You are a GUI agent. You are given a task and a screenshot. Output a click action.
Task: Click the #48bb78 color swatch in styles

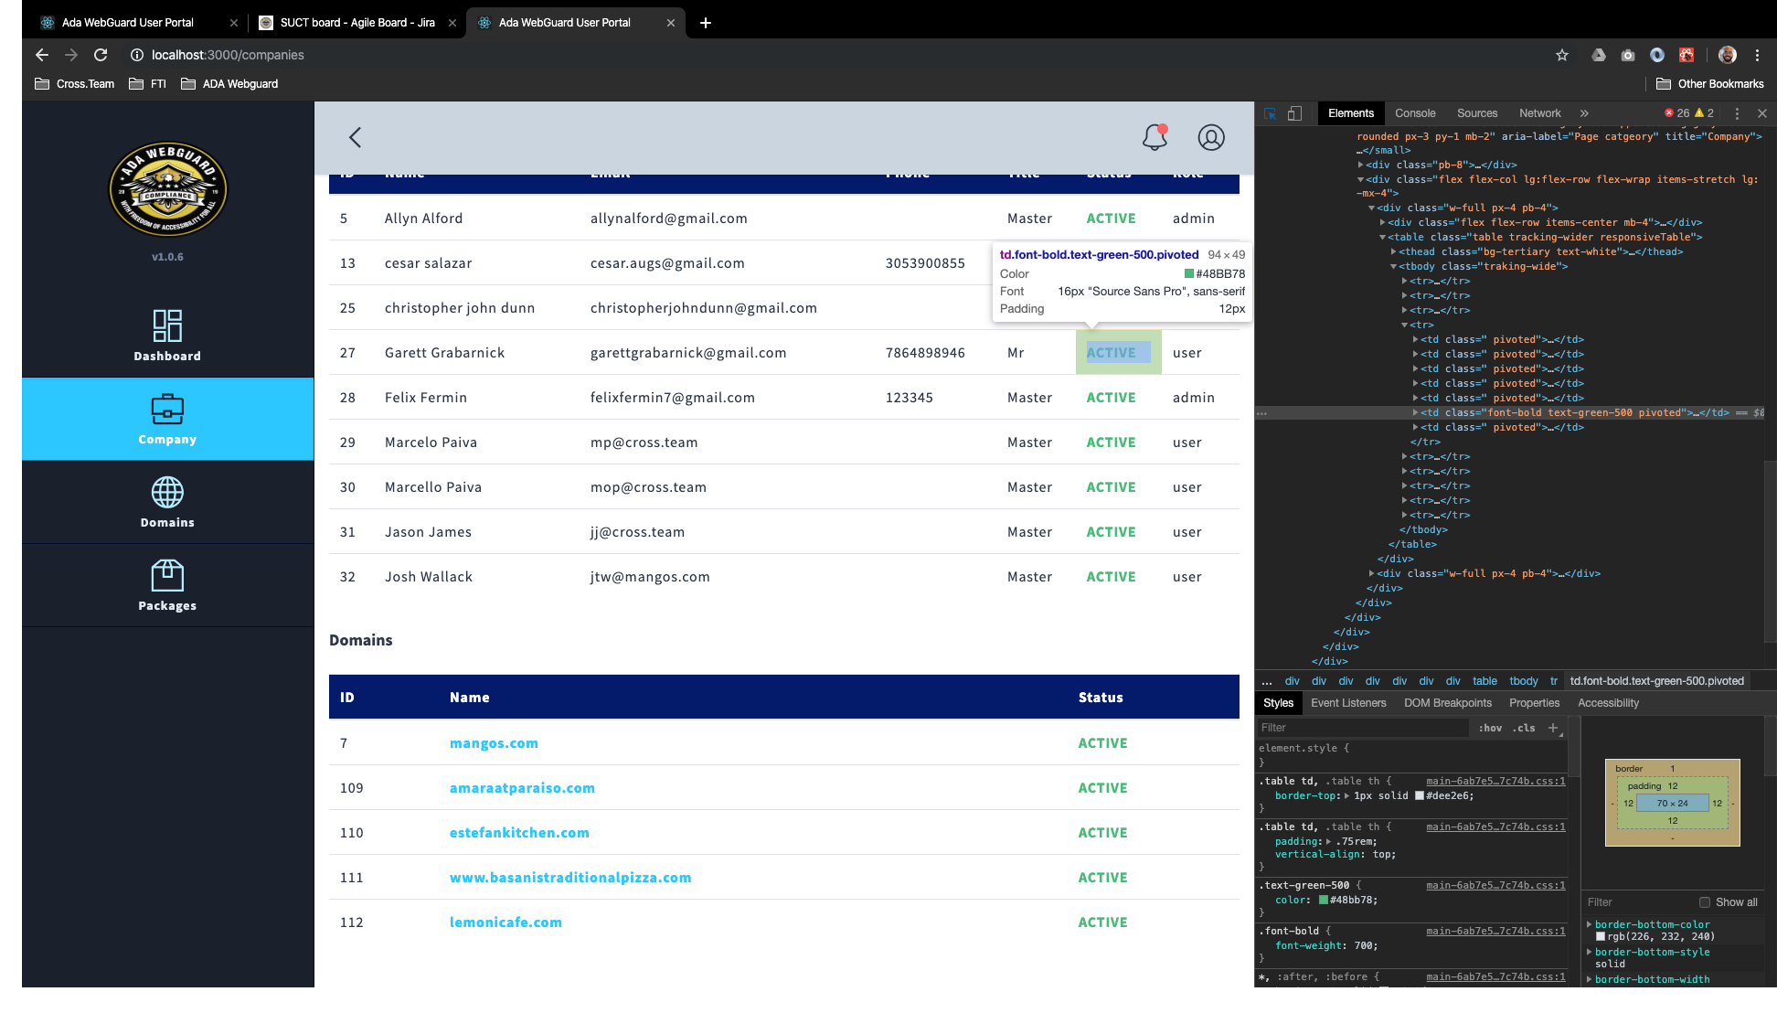[x=1324, y=901]
